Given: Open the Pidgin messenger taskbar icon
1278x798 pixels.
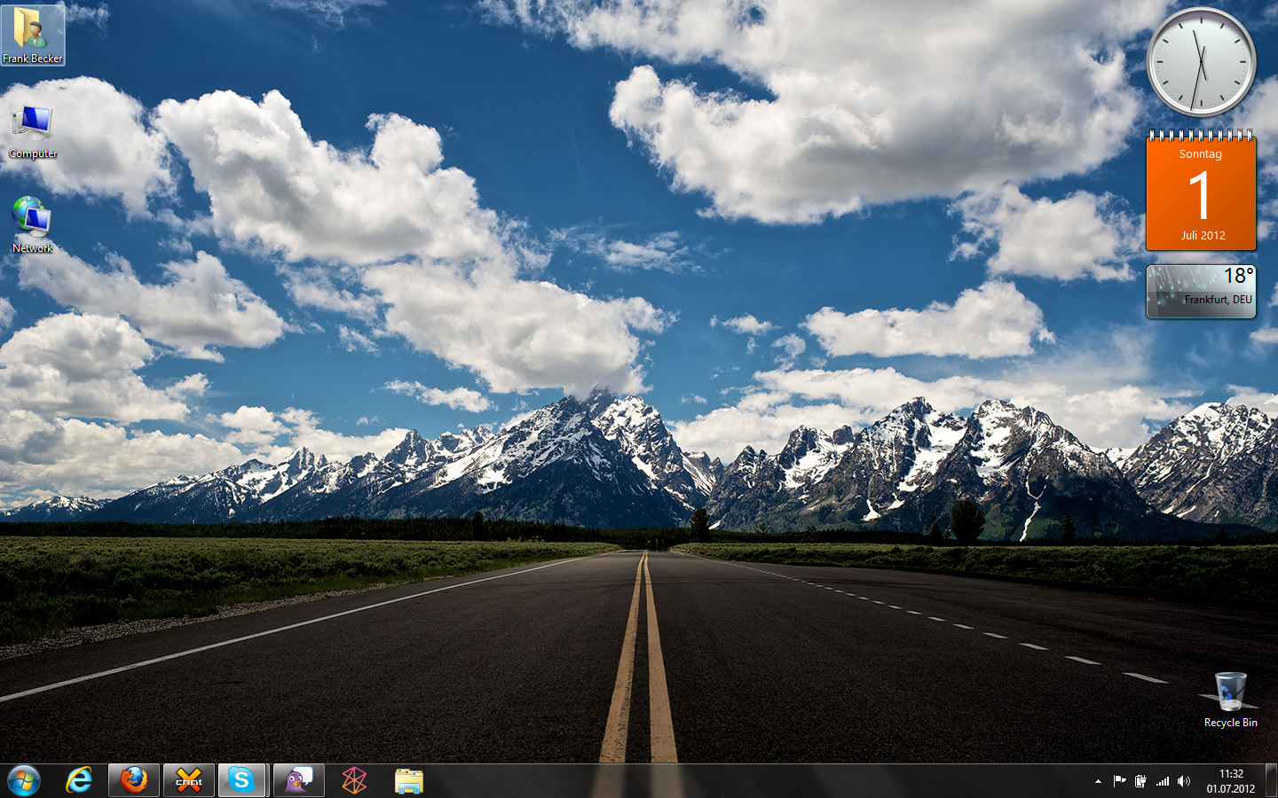Looking at the screenshot, I should (299, 780).
